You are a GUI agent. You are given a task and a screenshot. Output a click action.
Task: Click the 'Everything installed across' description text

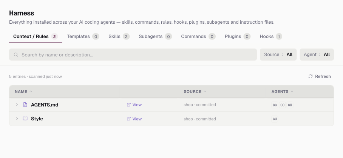click(142, 22)
